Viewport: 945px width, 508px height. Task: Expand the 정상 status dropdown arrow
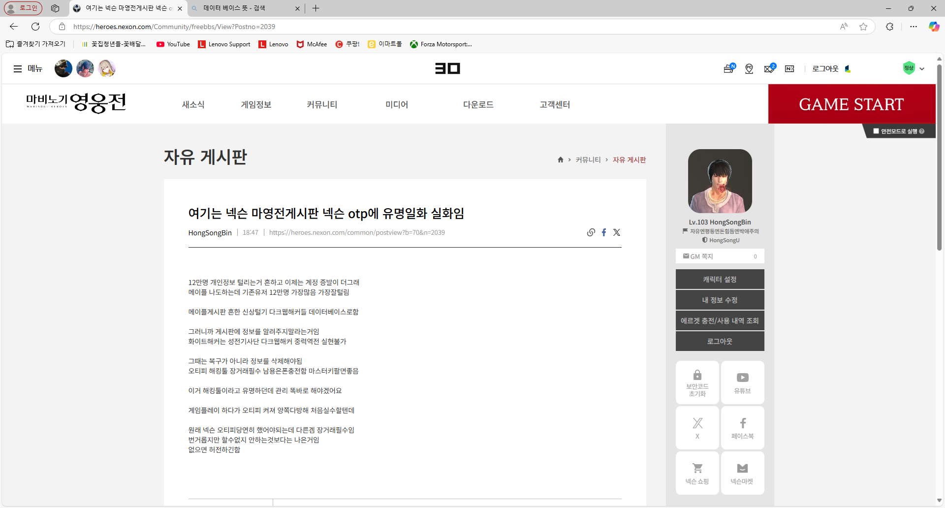pyautogui.click(x=922, y=69)
